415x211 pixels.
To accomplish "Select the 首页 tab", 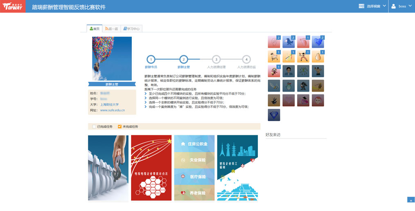I will pyautogui.click(x=95, y=29).
